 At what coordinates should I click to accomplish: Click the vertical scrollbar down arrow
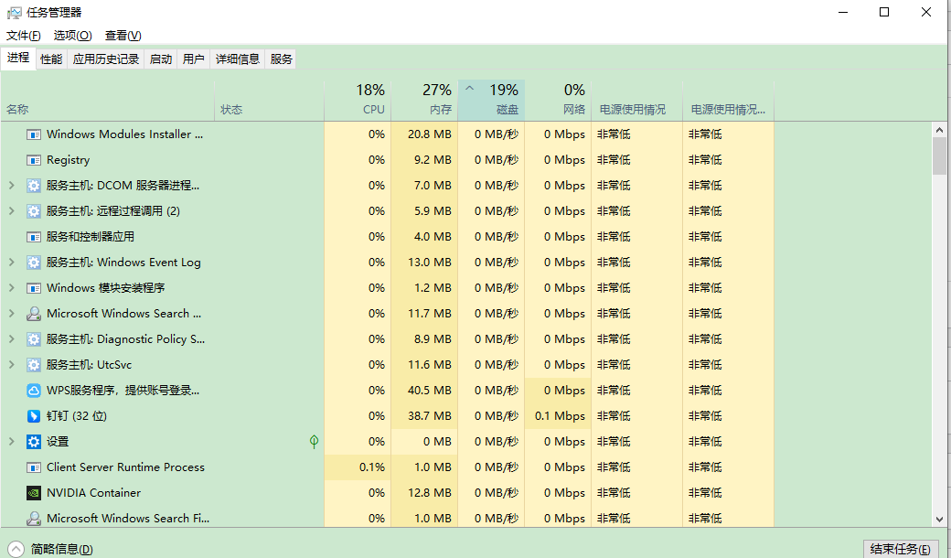939,519
